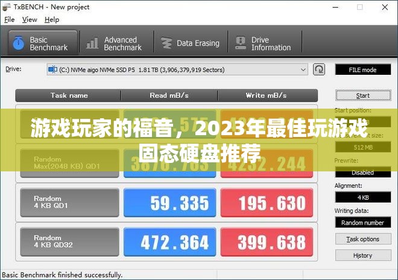The height and width of the screenshot is (280, 398).
Task: Open the File menu
Action: click(x=10, y=19)
